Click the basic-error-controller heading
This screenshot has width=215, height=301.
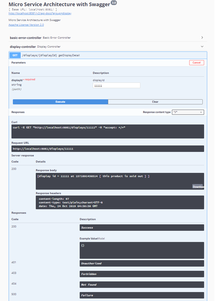coord(26,38)
